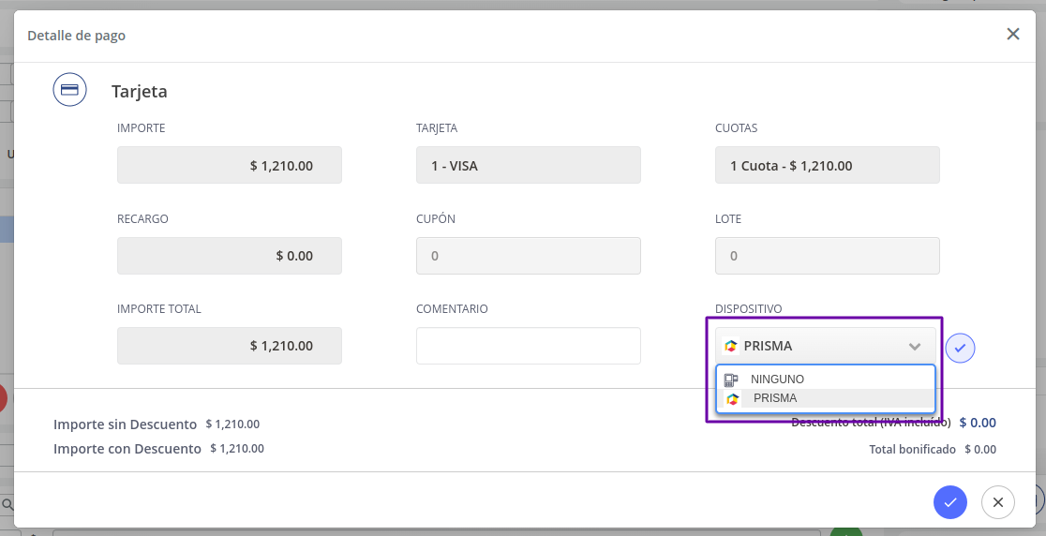
Task: Cancel with the round X button
Action: tap(998, 502)
